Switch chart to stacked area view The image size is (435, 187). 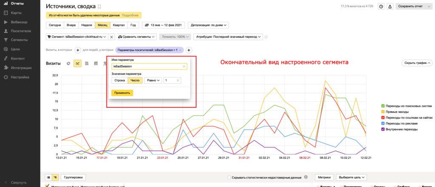tap(87, 63)
